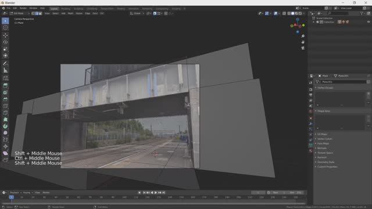372x209 pixels.
Task: Select the Smooth tool
Action: 5,133
